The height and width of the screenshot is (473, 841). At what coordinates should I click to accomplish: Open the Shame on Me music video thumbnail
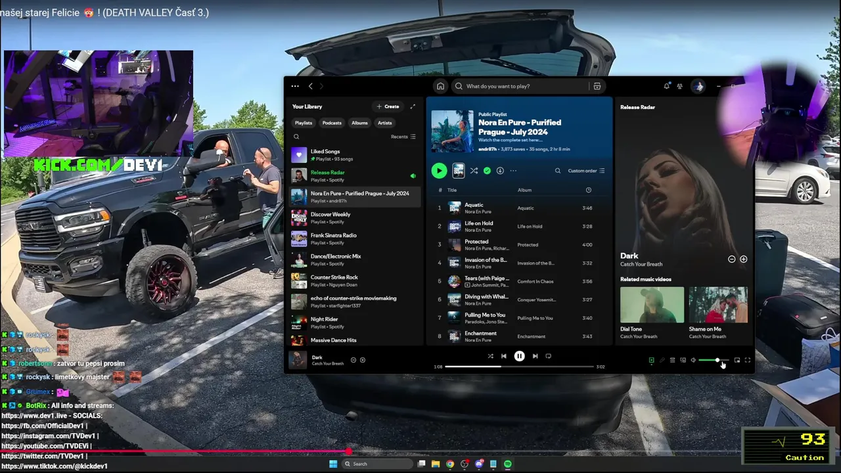coord(718,305)
